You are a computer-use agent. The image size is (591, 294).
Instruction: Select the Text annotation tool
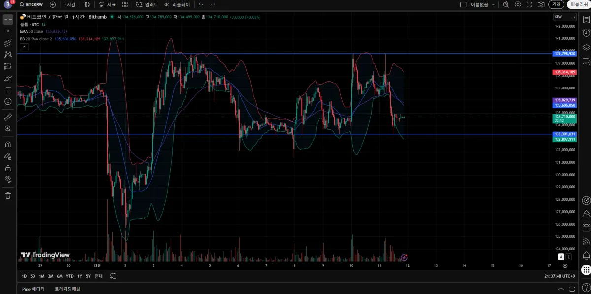[x=8, y=89]
